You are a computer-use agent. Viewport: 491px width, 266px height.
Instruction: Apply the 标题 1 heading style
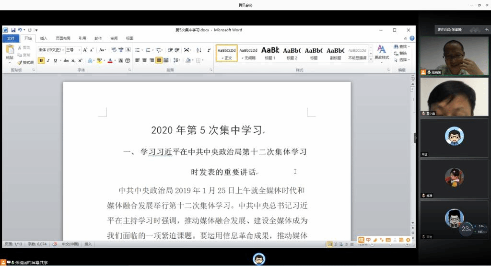click(270, 53)
